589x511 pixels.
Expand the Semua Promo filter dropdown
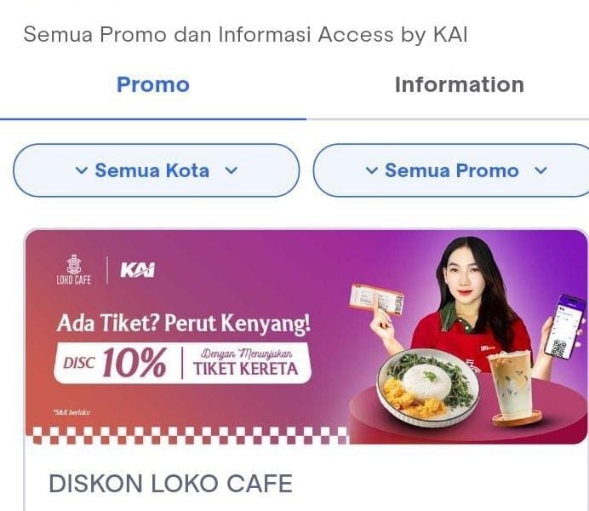point(451,170)
